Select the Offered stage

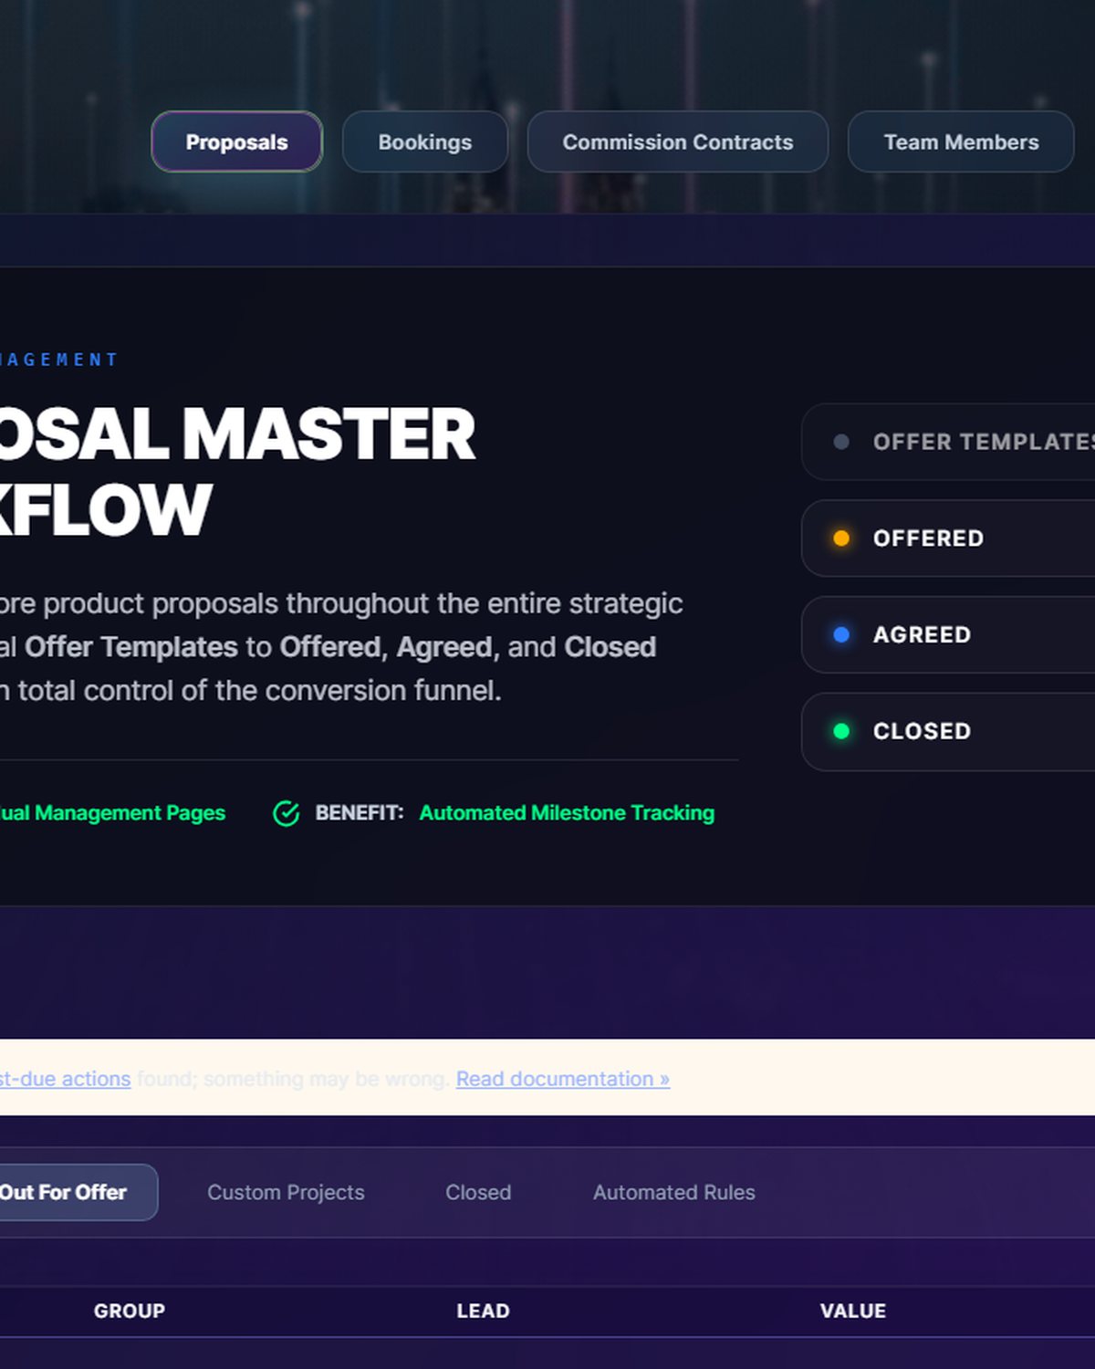click(x=949, y=538)
